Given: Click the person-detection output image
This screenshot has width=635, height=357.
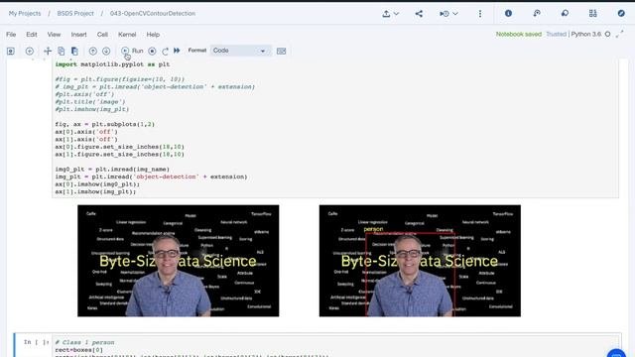Looking at the screenshot, I should (420, 261).
